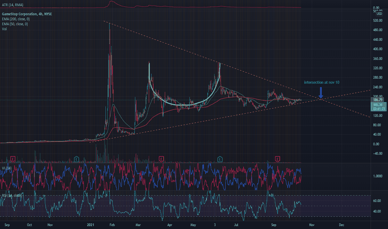Click the 186.79 current price label
The image size is (388, 229).
pyautogui.click(x=378, y=100)
